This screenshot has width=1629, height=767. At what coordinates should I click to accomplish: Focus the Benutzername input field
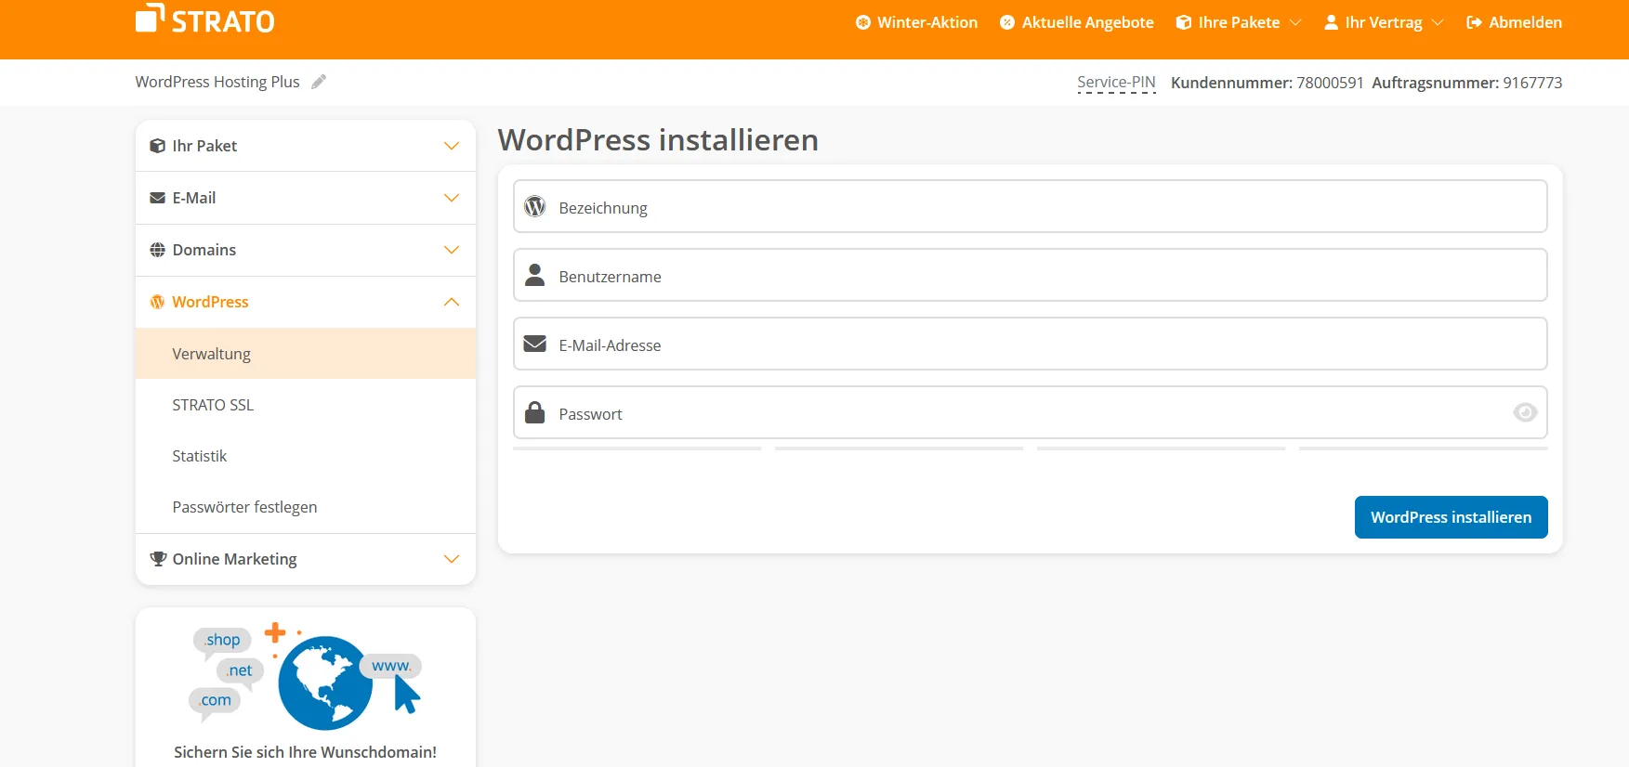pyautogui.click(x=1030, y=275)
